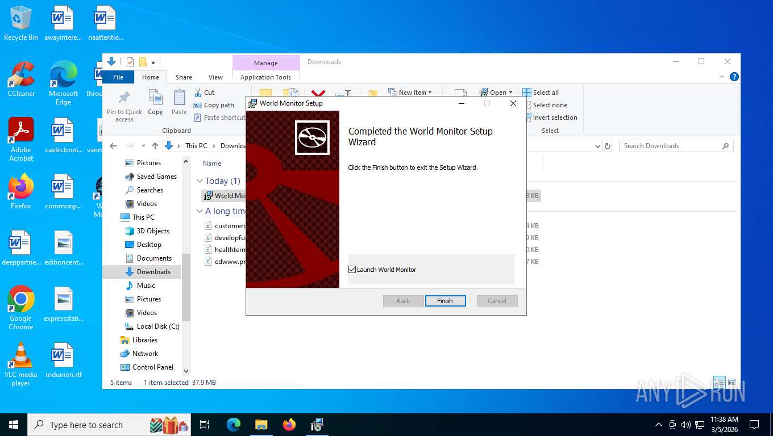
Task: Click the Up directory arrow
Action: pos(155,146)
